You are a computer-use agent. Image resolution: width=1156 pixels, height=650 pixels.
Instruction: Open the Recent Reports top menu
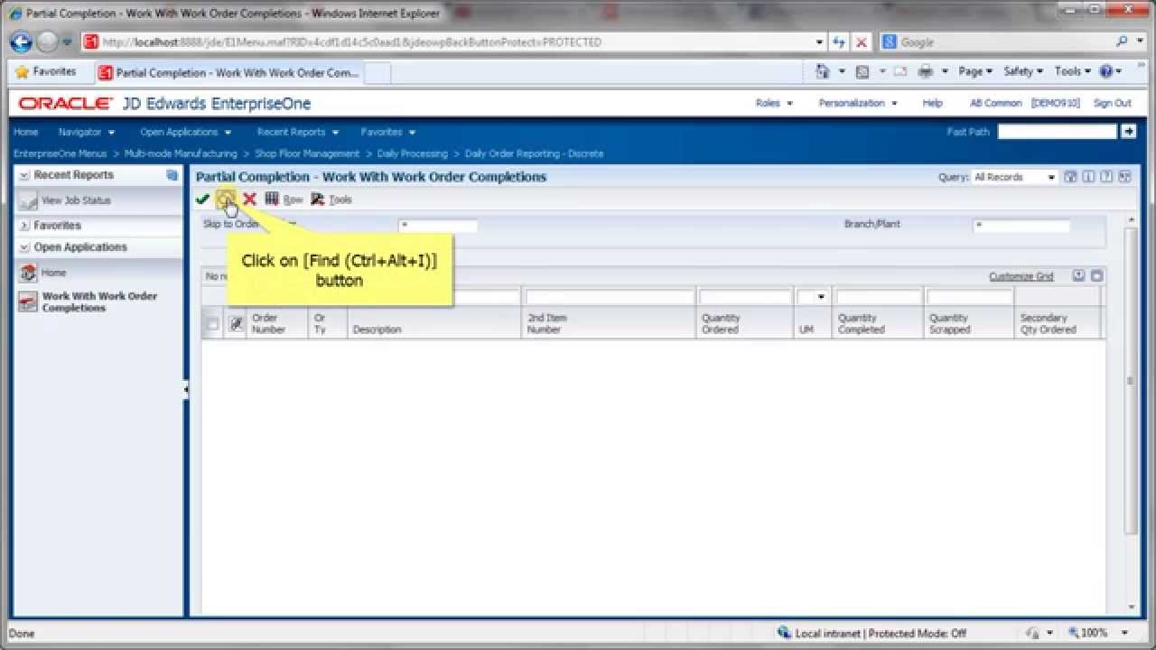[297, 132]
